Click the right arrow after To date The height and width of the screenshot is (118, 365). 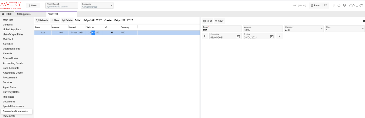279,36
